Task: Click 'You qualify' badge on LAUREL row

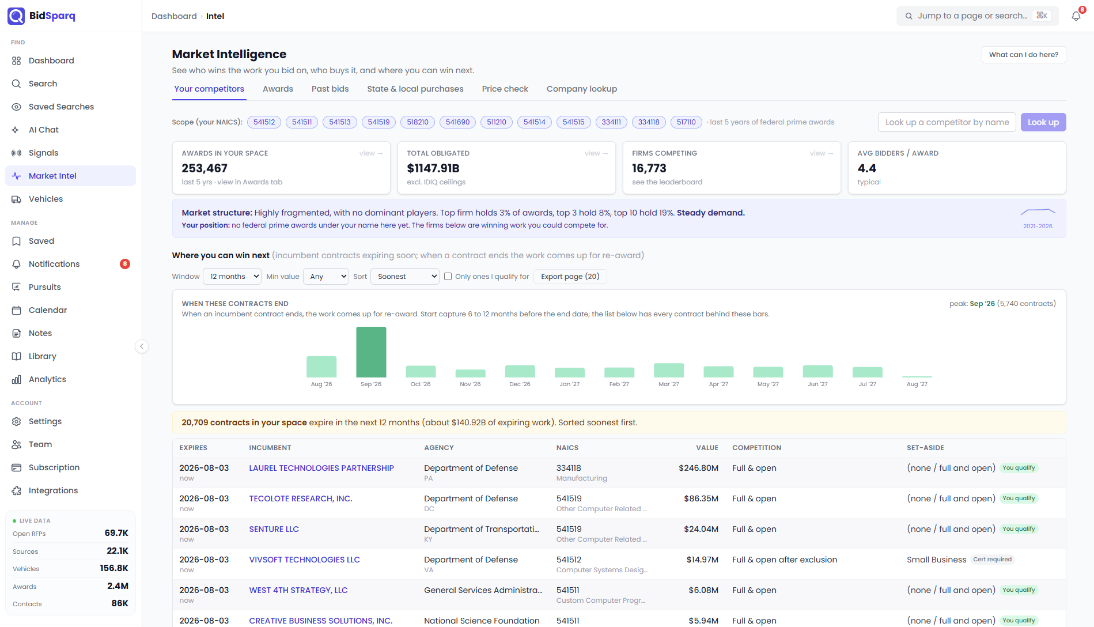Action: (x=1019, y=468)
